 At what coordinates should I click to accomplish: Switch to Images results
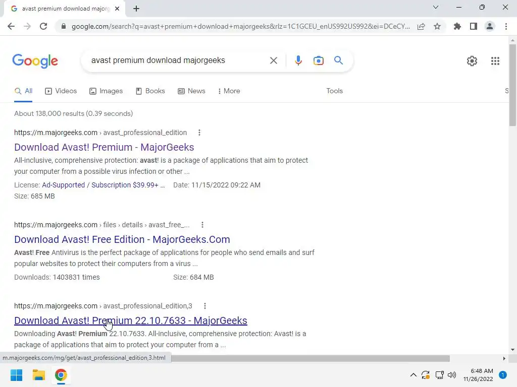[x=106, y=91]
